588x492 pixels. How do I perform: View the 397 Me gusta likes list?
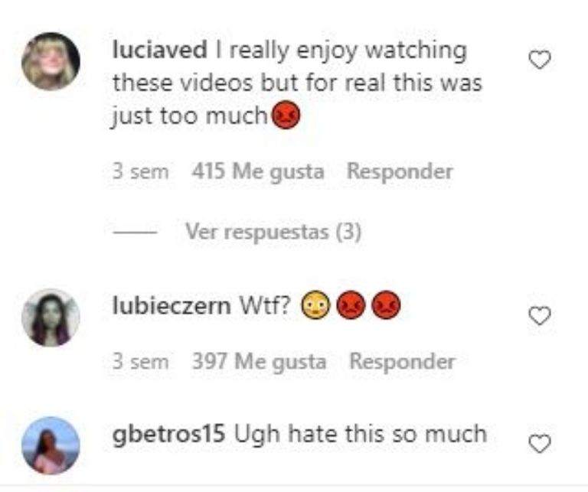[x=259, y=362]
